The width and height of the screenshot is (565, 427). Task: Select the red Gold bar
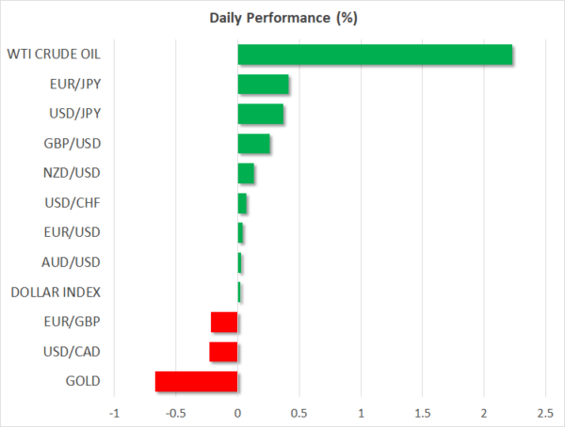[196, 381]
